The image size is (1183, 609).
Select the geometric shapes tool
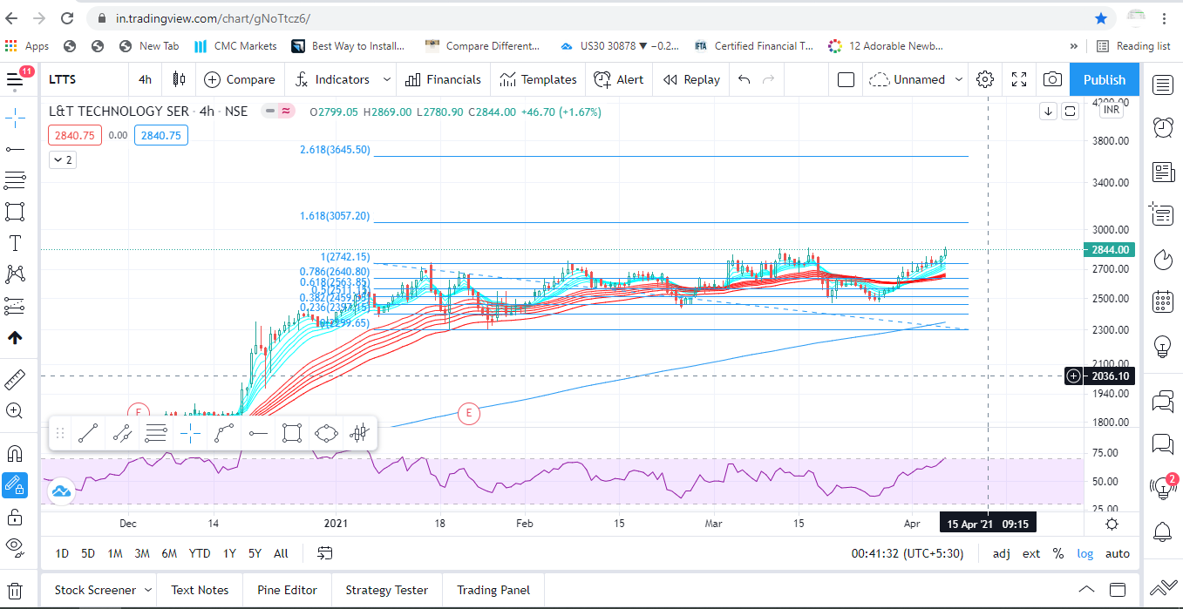coord(15,211)
